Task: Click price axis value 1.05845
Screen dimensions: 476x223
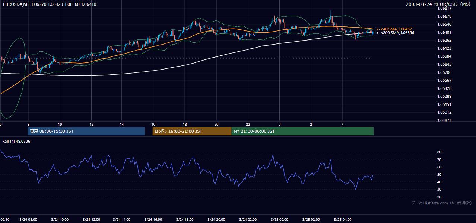Action: (444, 64)
